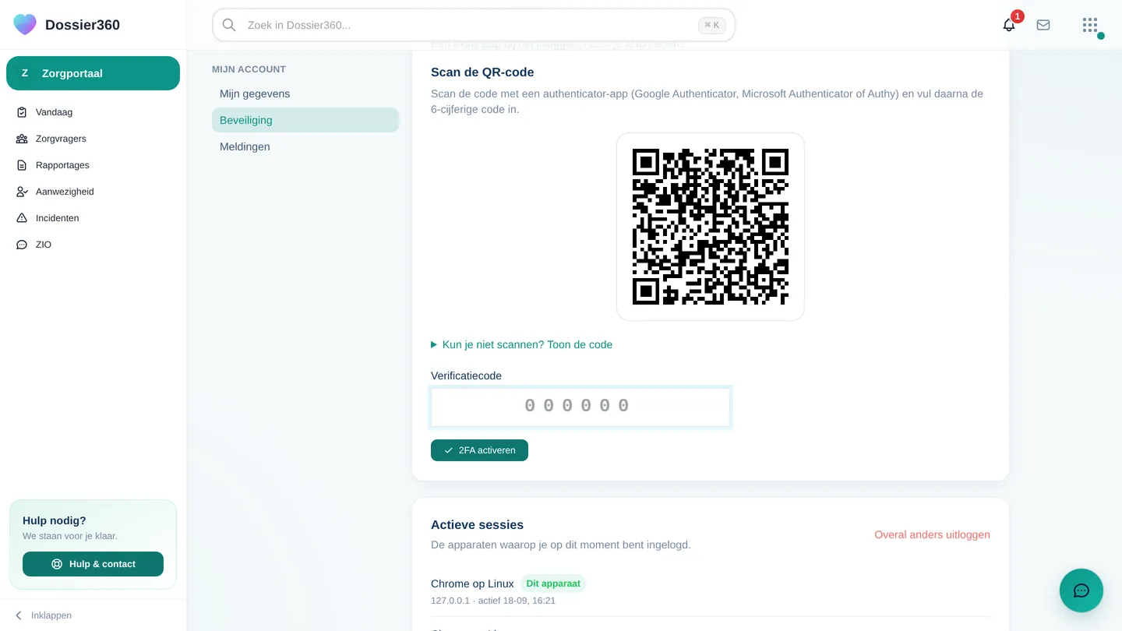Open the apps grid menu icon
This screenshot has width=1122, height=631.
tap(1090, 25)
